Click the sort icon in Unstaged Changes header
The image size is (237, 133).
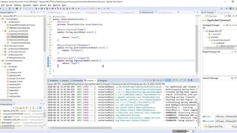[x=236, y=25]
